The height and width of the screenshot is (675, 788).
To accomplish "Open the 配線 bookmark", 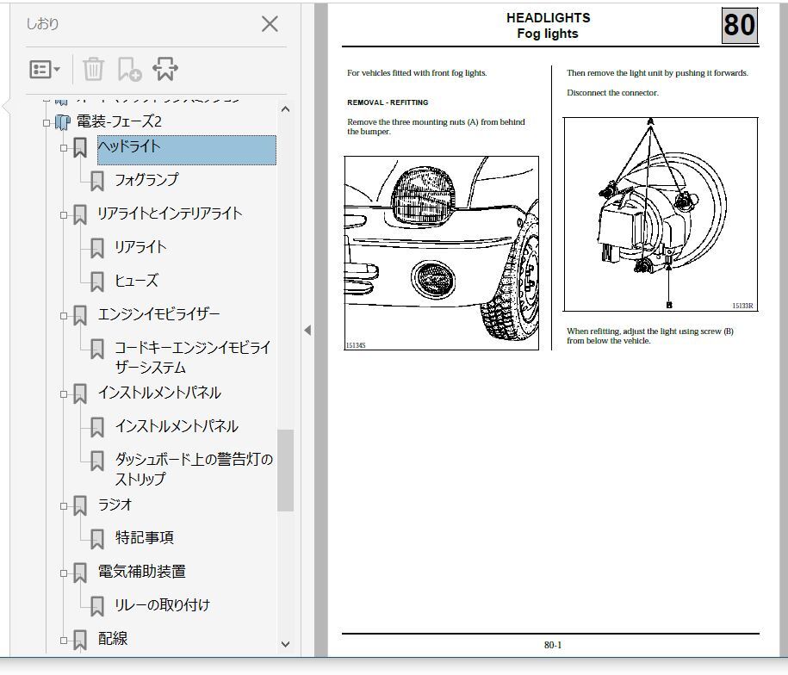I will click(113, 638).
